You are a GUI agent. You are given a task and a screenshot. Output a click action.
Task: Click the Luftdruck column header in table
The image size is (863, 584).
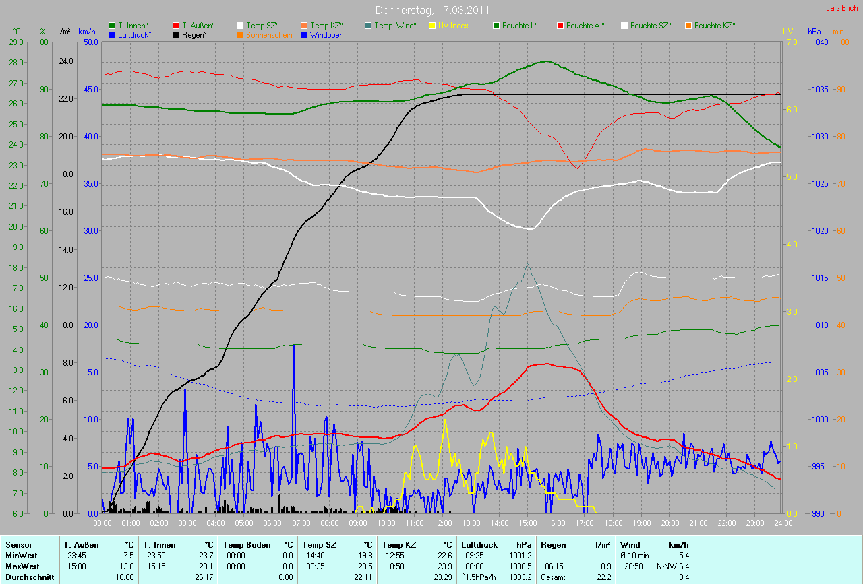(479, 545)
